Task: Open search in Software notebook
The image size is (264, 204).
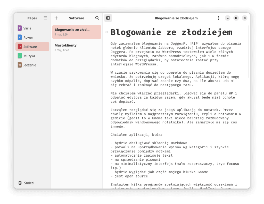Action: pos(97,18)
